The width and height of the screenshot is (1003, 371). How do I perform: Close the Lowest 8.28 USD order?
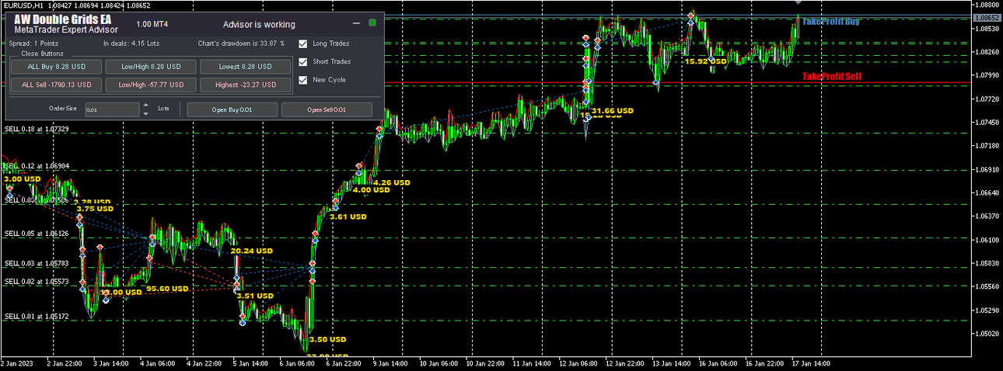[245, 67]
